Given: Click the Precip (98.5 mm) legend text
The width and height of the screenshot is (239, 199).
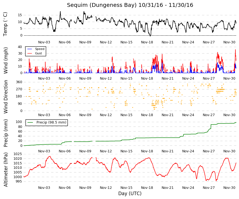Looking at the screenshot, I should tap(51, 122).
